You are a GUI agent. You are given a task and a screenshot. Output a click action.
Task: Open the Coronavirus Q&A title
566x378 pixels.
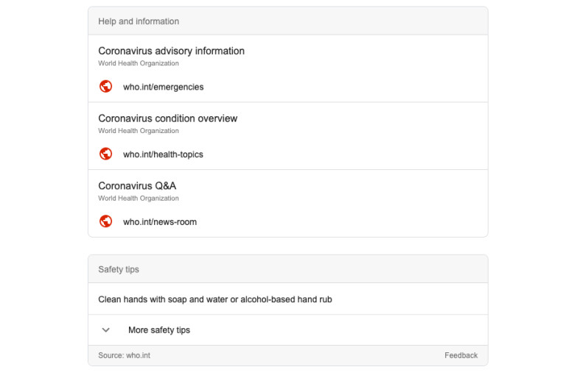[x=137, y=186]
